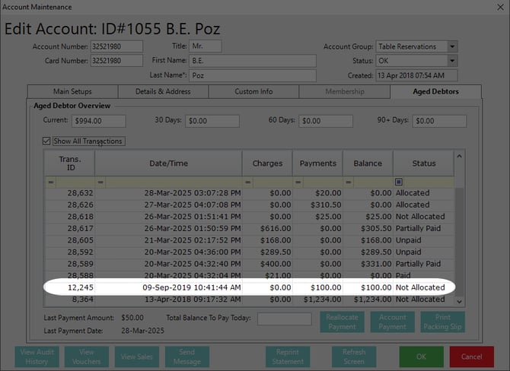510x371 pixels.
Task: Sort by the Date/Time column header
Action: point(168,163)
